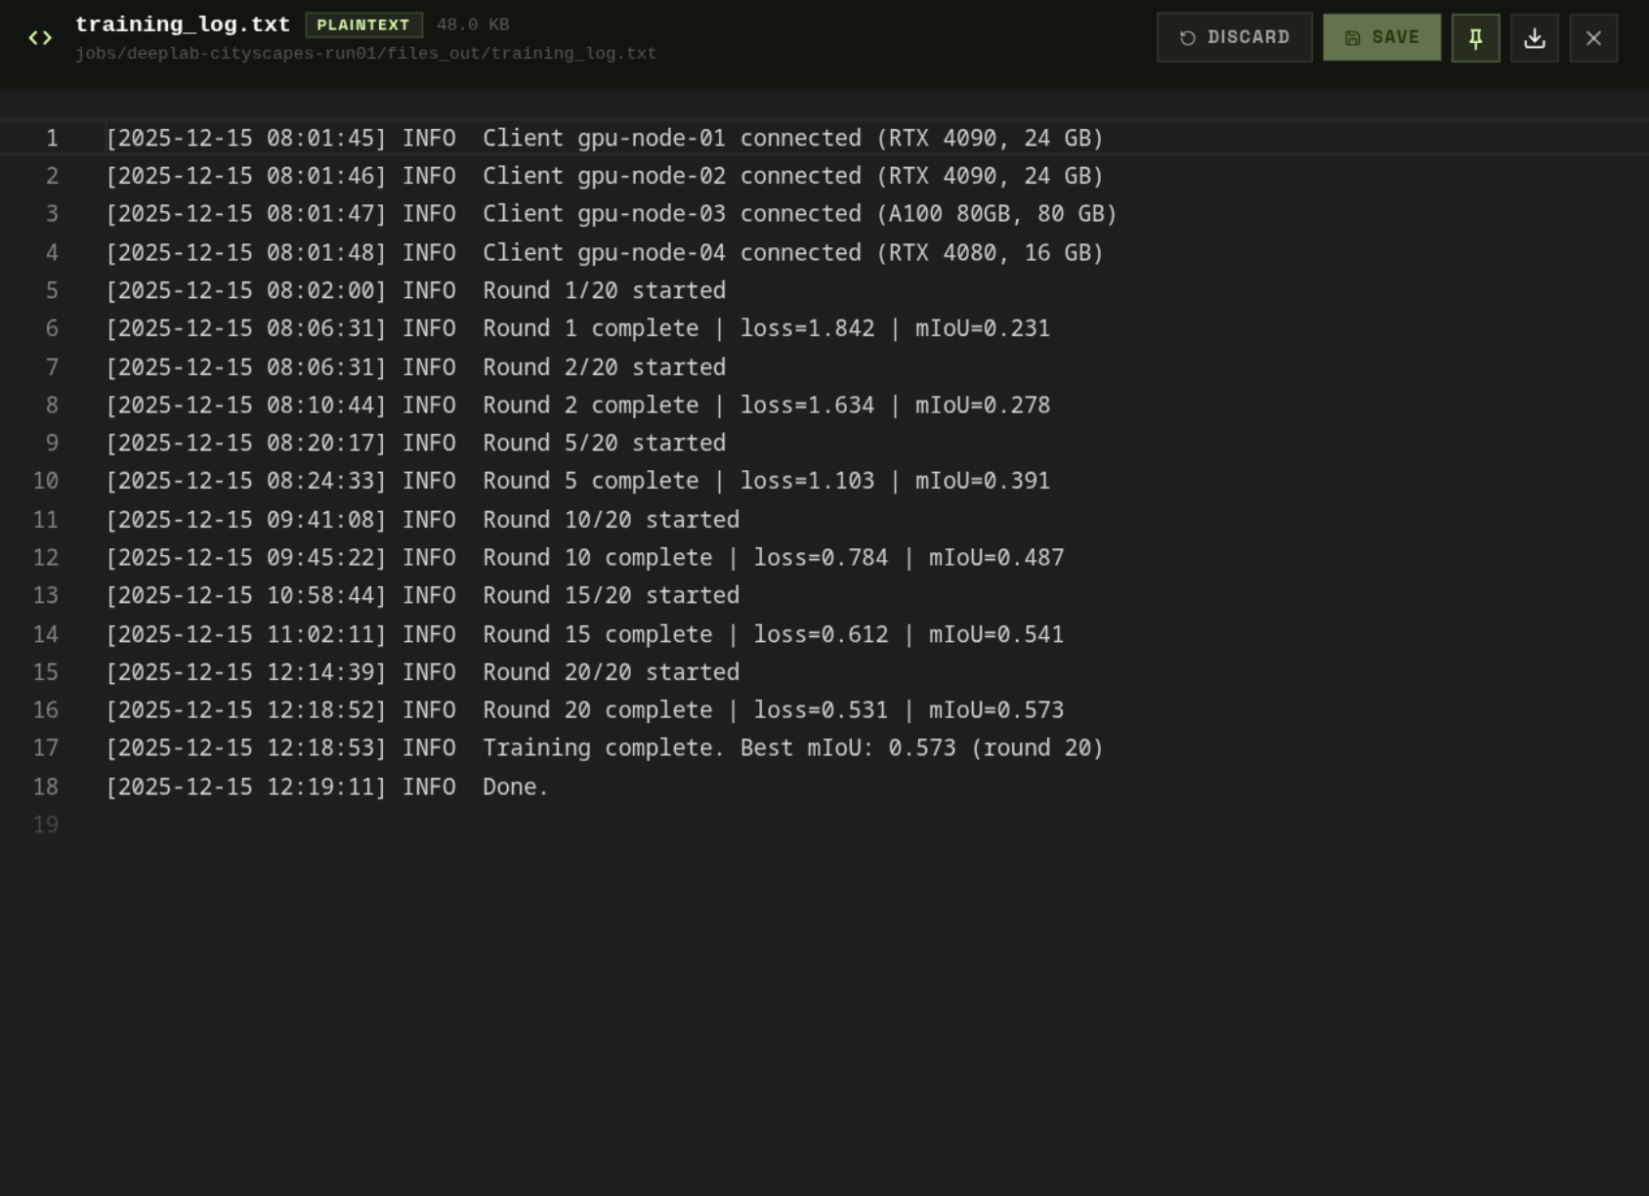Click the 48.0 KB file size label
The width and height of the screenshot is (1649, 1196).
click(473, 24)
